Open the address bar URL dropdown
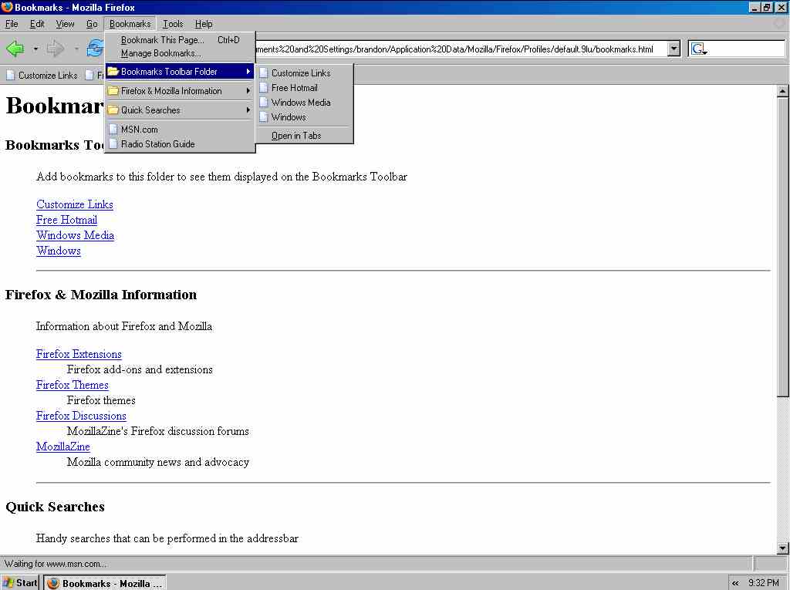This screenshot has height=590, width=790. click(x=674, y=49)
